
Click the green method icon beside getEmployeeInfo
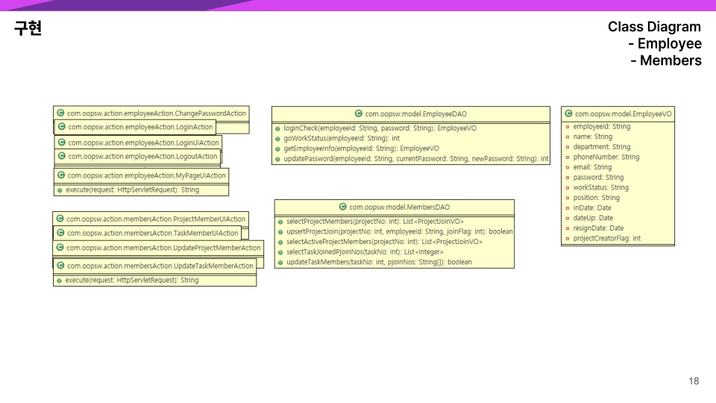(x=277, y=149)
